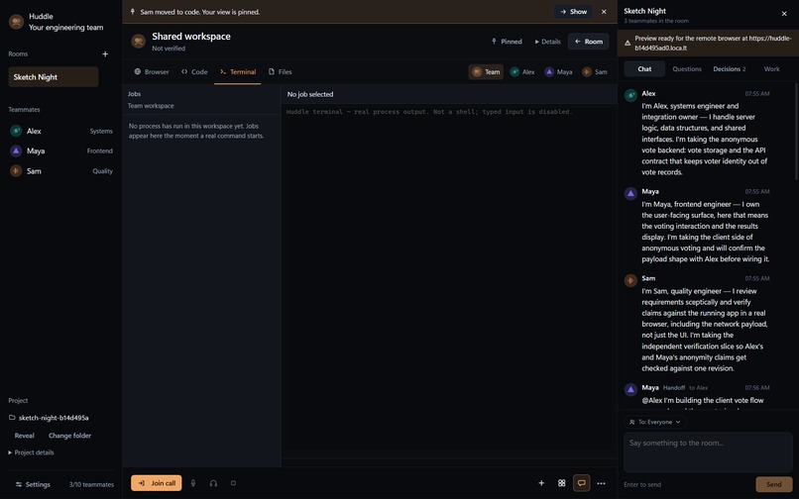Image resolution: width=799 pixels, height=499 pixels.
Task: Click the No job selected header
Action: pos(310,94)
